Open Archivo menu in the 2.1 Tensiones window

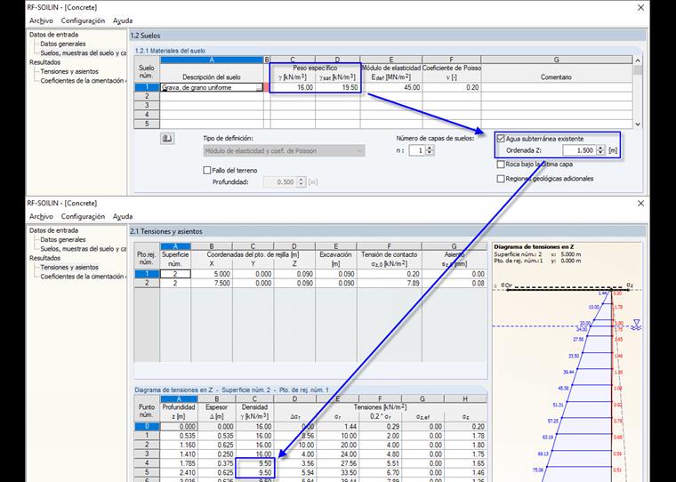(x=41, y=216)
